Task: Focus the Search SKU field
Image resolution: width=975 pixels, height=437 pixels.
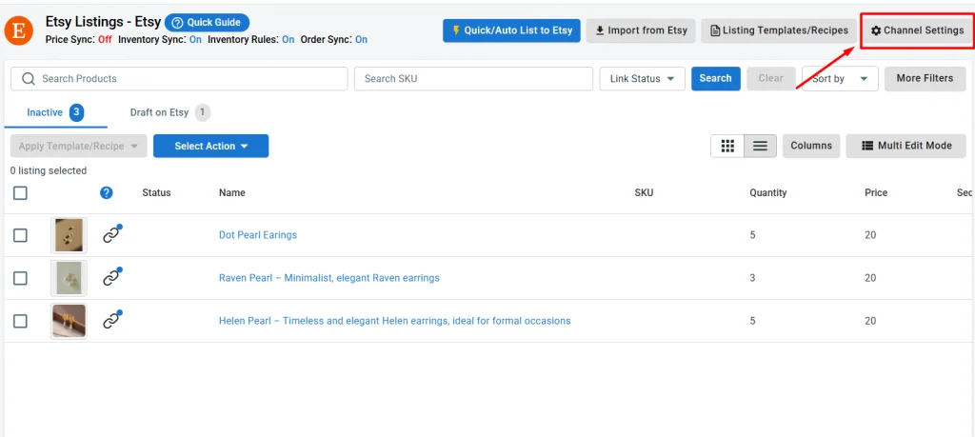Action: [x=473, y=79]
